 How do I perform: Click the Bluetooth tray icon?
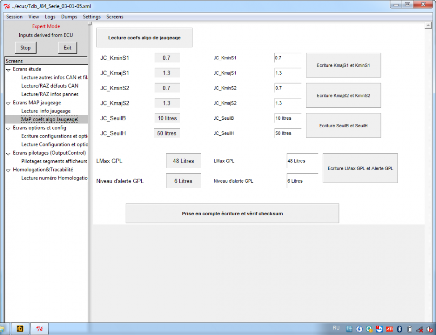tap(400, 329)
